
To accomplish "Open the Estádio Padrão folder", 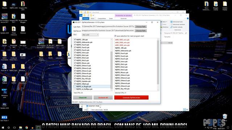I will pyautogui.click(x=225, y=6).
